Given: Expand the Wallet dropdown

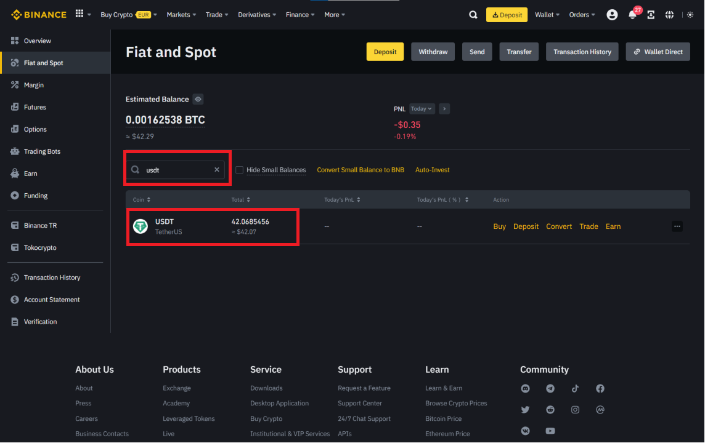Looking at the screenshot, I should pyautogui.click(x=547, y=15).
